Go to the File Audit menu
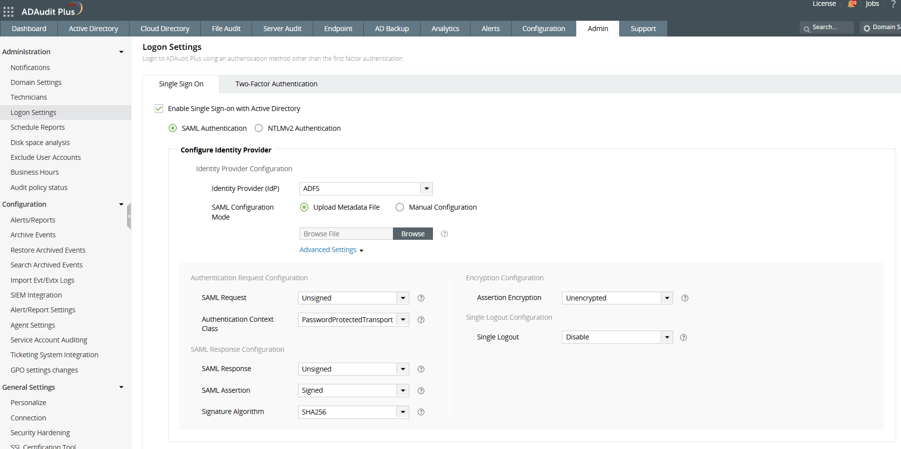 click(x=226, y=28)
